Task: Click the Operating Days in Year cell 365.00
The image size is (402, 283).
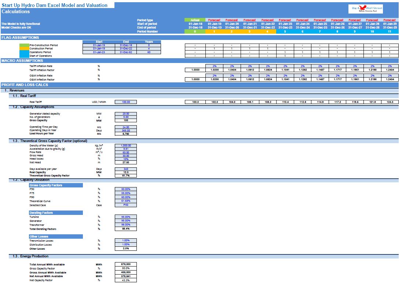Action: [125, 130]
